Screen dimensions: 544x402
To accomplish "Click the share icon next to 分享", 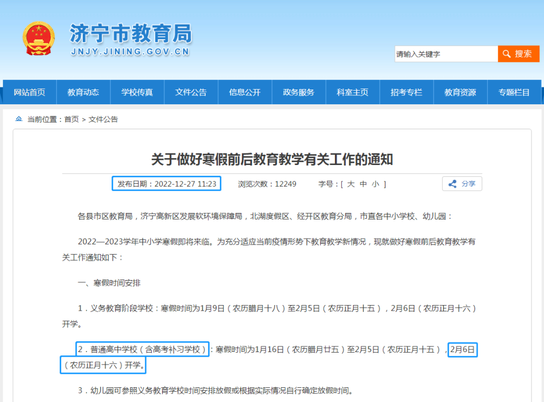I will tap(452, 184).
